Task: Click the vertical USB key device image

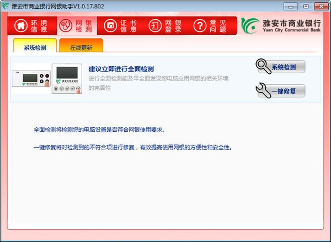Action: (x=67, y=79)
